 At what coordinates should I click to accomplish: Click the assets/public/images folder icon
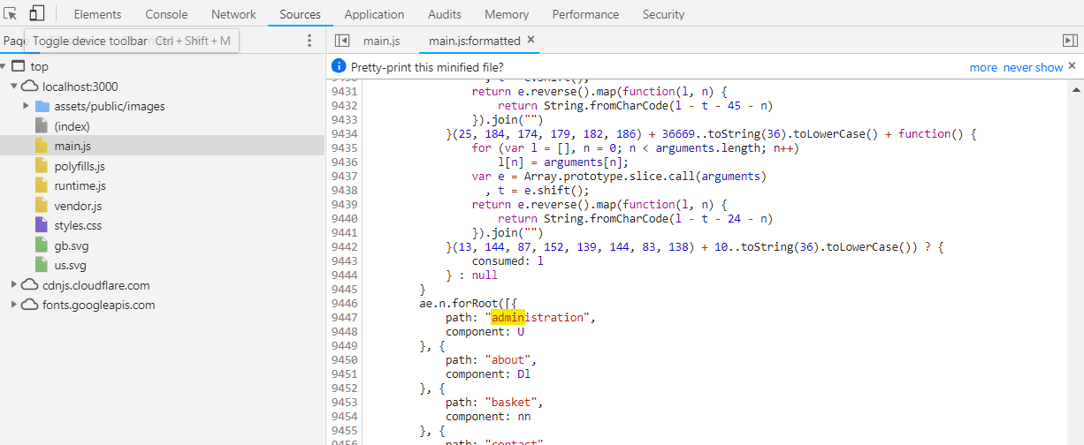point(42,106)
